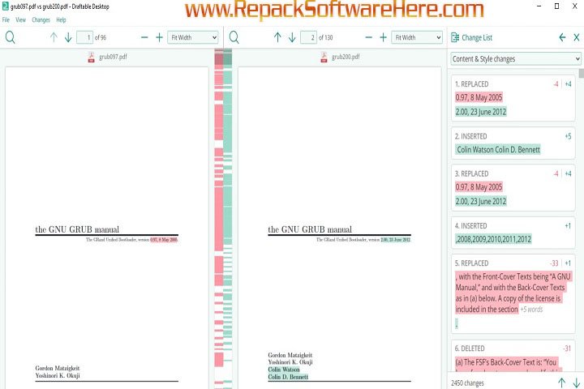Click Yoshinori K. Okuji in right document
The height and width of the screenshot is (389, 584).
pyautogui.click(x=290, y=362)
